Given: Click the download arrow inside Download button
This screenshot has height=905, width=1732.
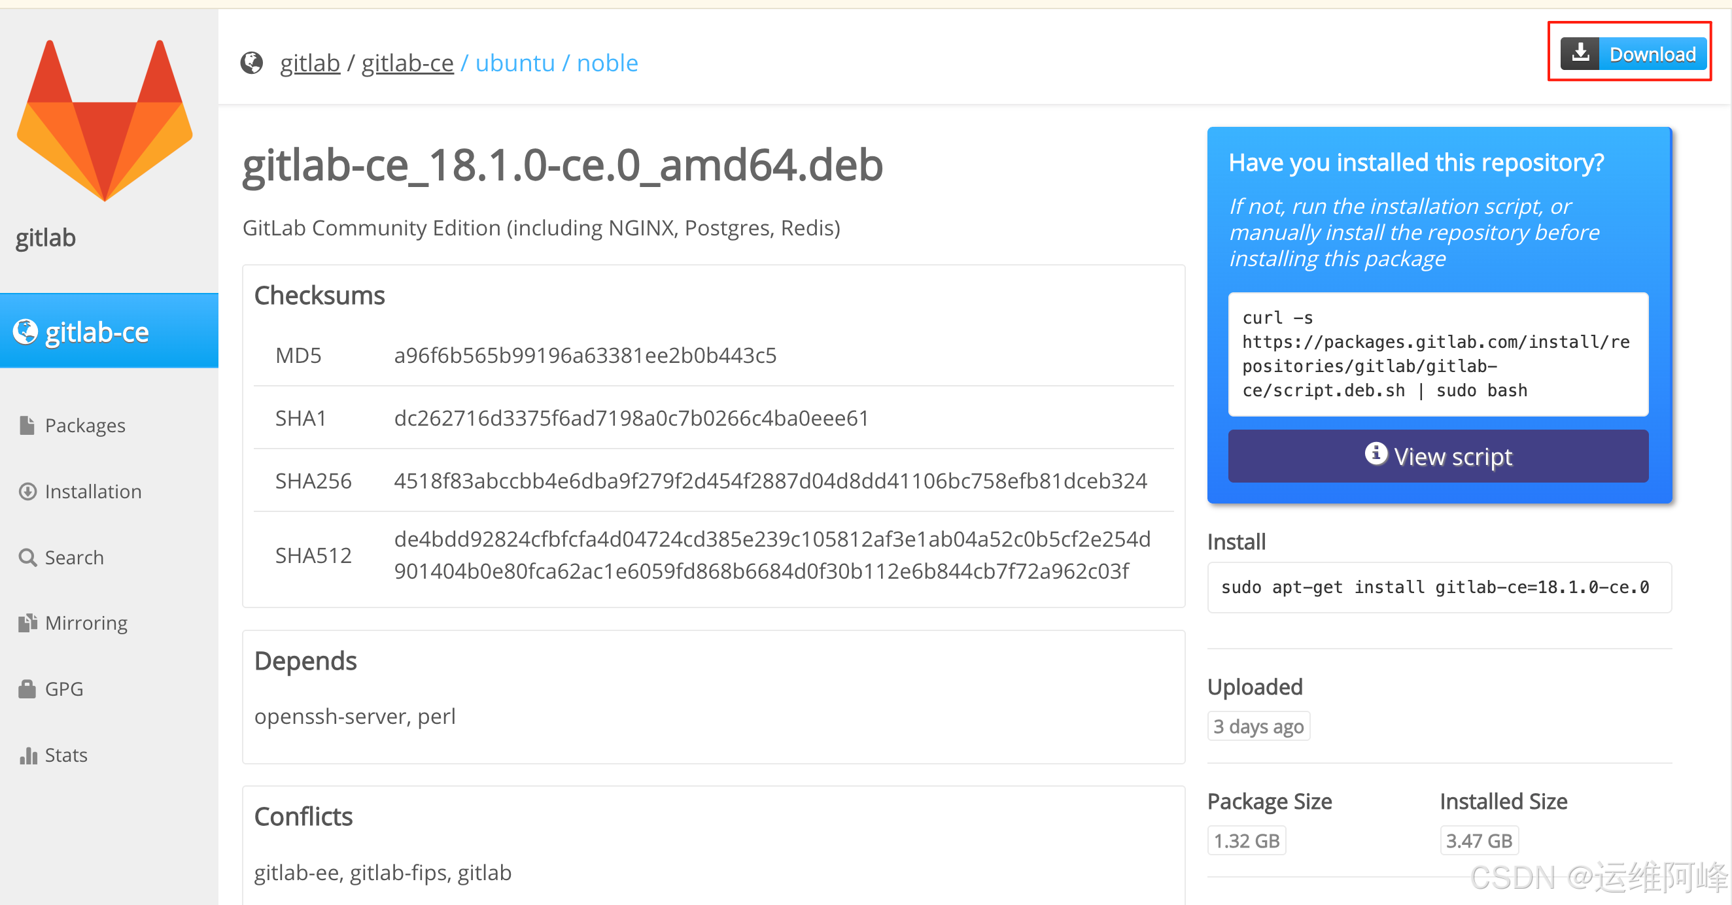Looking at the screenshot, I should point(1582,53).
